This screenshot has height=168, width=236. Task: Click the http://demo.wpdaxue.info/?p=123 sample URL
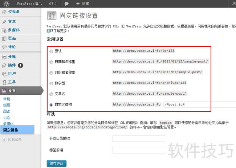pyautogui.click(x=143, y=51)
